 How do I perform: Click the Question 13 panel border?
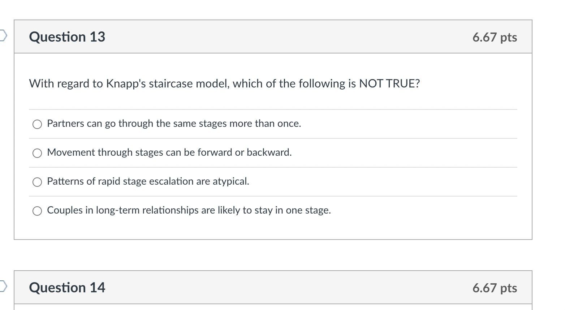14,145
